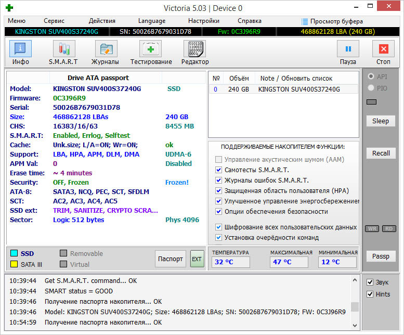Image resolution: width=404 pixels, height=335 pixels.
Task: Click the cyan SSD color swatch
Action: [14, 253]
